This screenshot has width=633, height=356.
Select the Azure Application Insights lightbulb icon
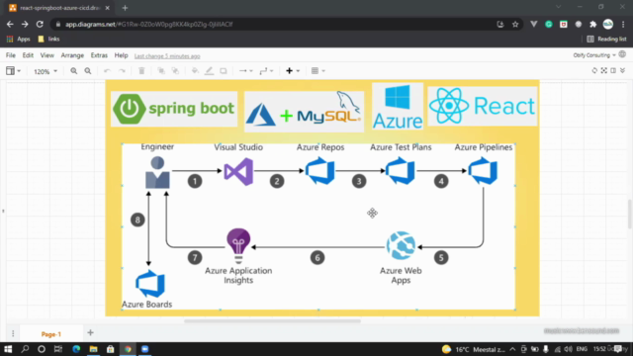point(238,246)
